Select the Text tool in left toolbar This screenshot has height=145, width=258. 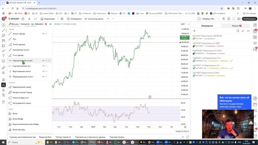4,56
